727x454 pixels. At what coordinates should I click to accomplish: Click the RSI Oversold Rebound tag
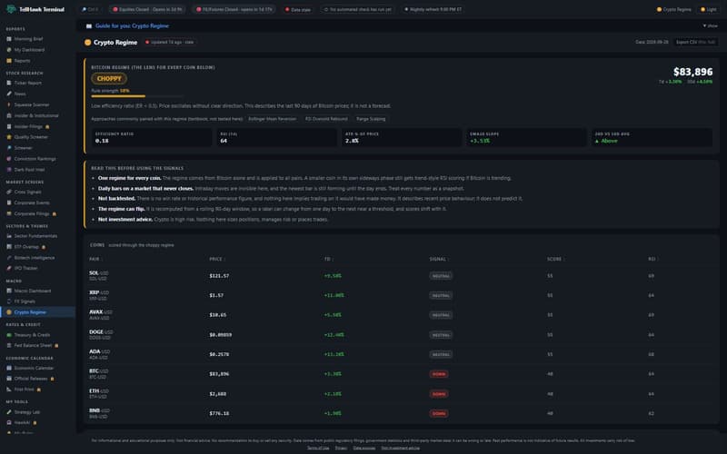click(x=326, y=119)
